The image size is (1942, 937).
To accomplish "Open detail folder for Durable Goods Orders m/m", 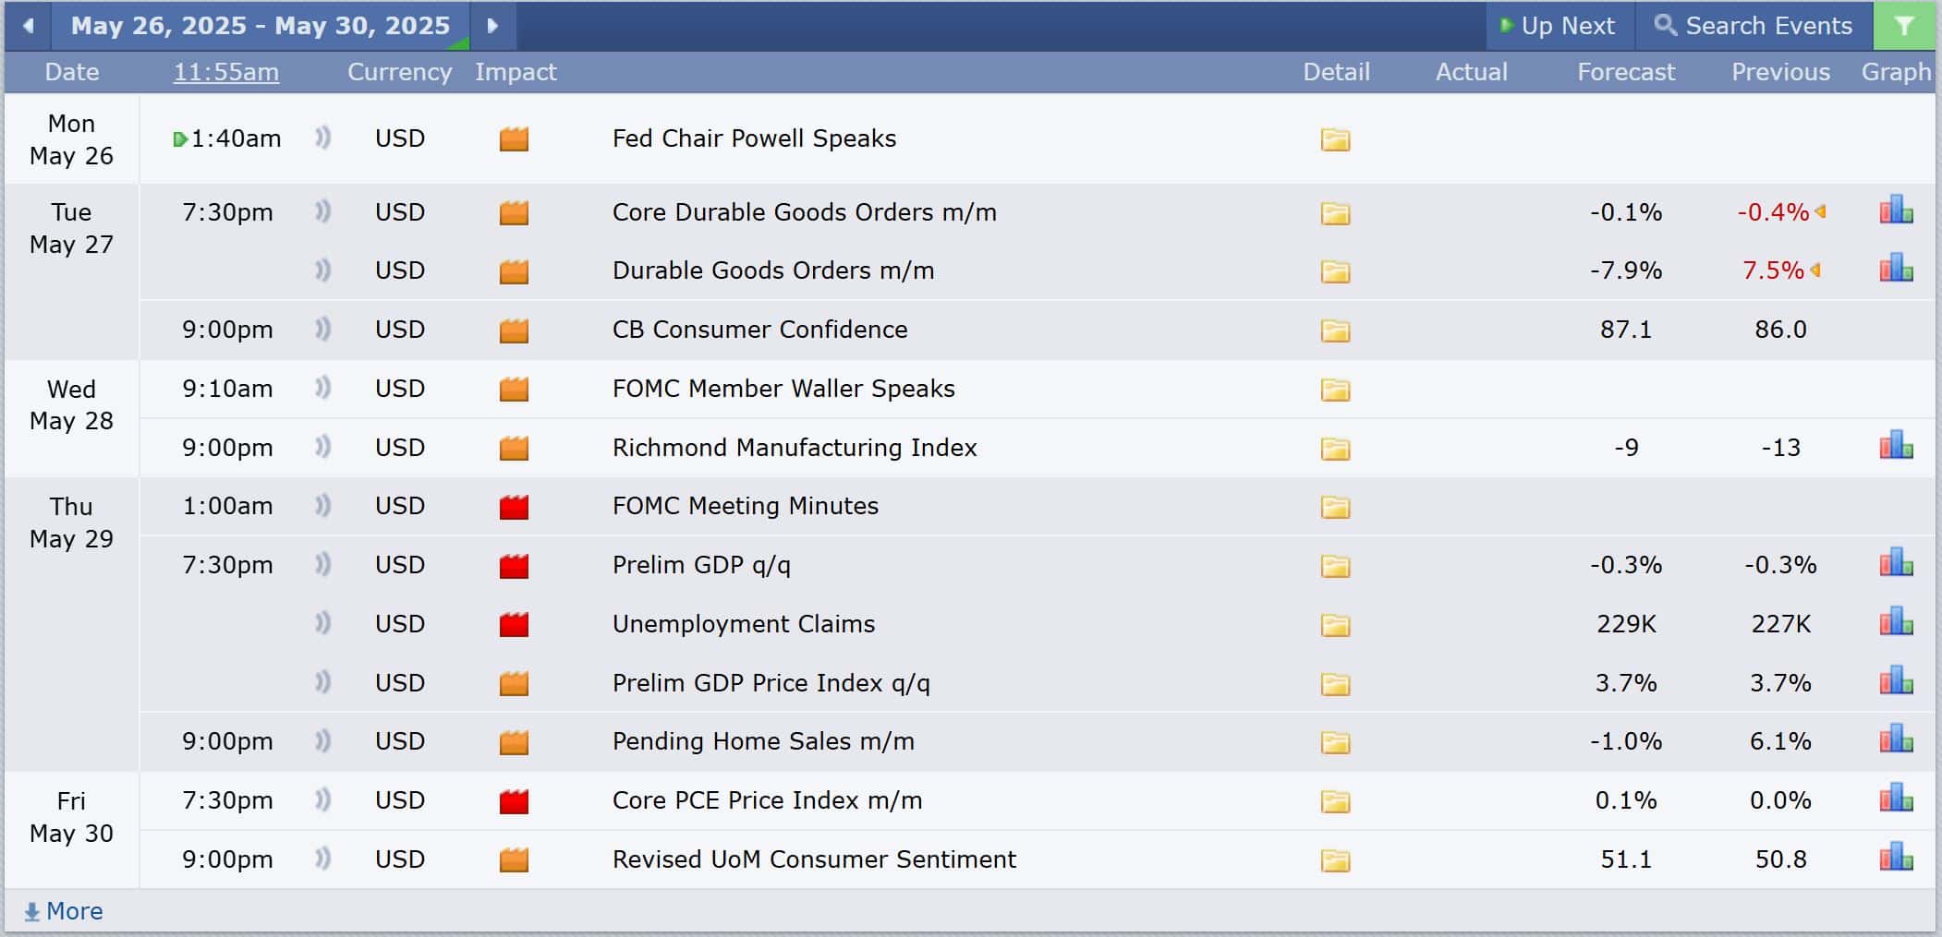I will pos(1335,271).
